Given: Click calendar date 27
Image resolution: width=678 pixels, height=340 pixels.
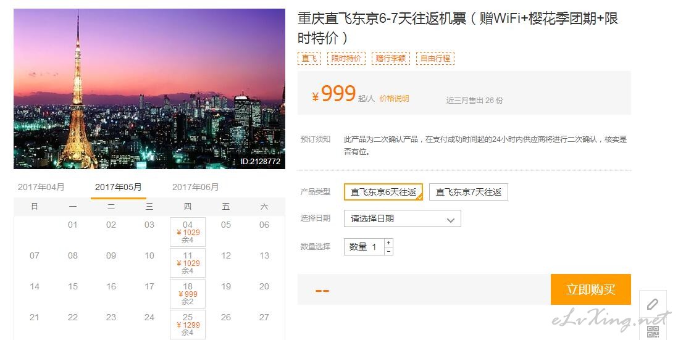Looking at the screenshot, I should point(264,317).
